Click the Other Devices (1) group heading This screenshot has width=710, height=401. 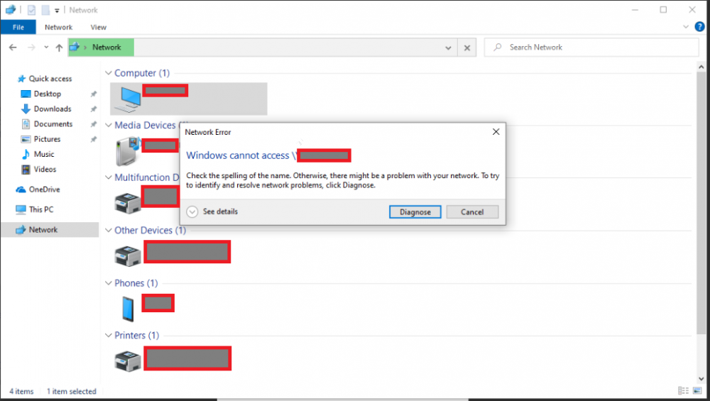pyautogui.click(x=151, y=231)
